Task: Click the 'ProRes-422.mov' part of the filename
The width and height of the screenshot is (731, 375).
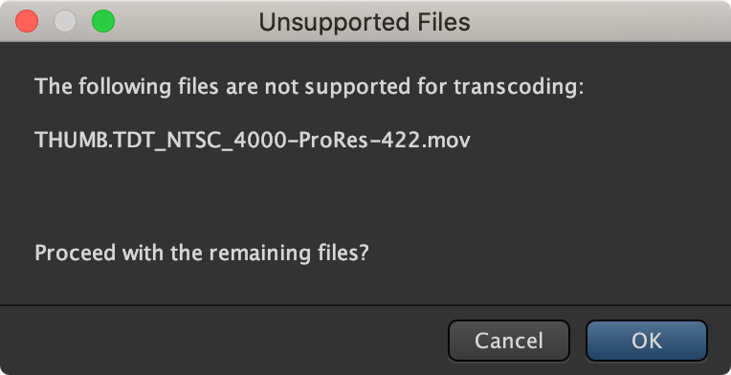Action: click(x=384, y=140)
